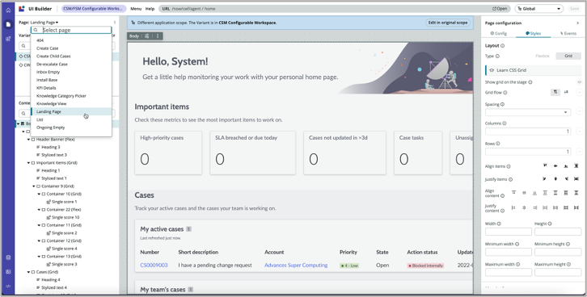The image size is (587, 297).
Task: Open the code brackets icon in the sidebar
Action: (8, 287)
